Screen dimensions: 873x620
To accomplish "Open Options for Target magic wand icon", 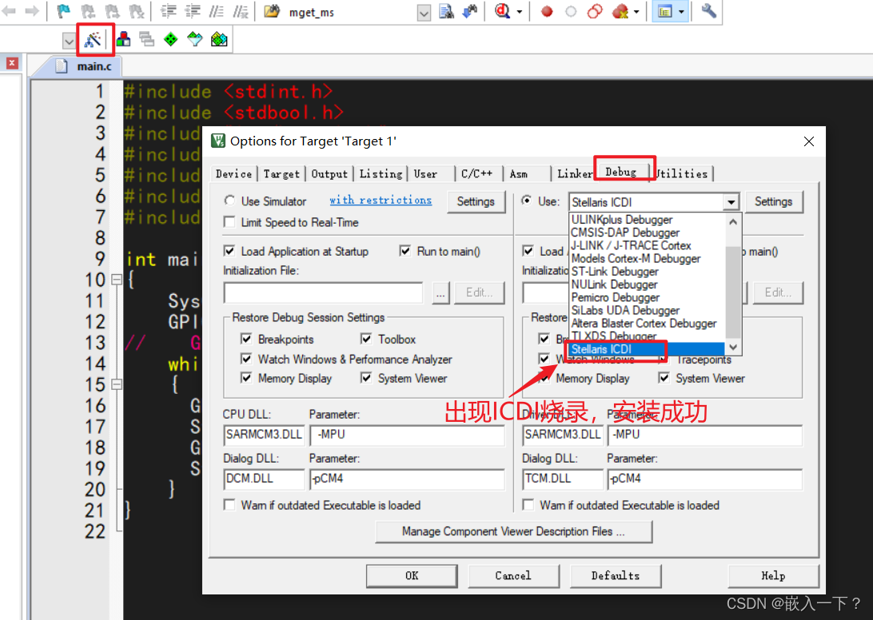I will [x=93, y=39].
